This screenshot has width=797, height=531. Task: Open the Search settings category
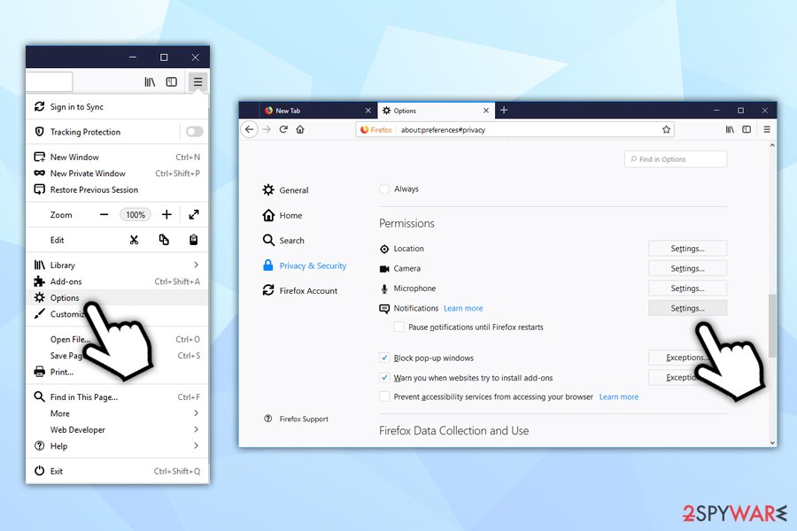click(283, 241)
